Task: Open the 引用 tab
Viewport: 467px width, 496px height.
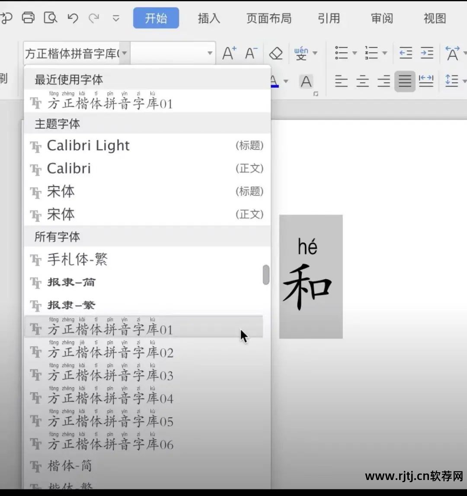Action: (329, 18)
